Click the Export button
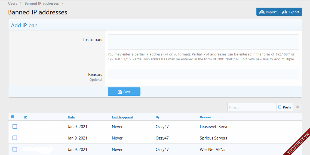This screenshot has height=155, width=310. (291, 12)
